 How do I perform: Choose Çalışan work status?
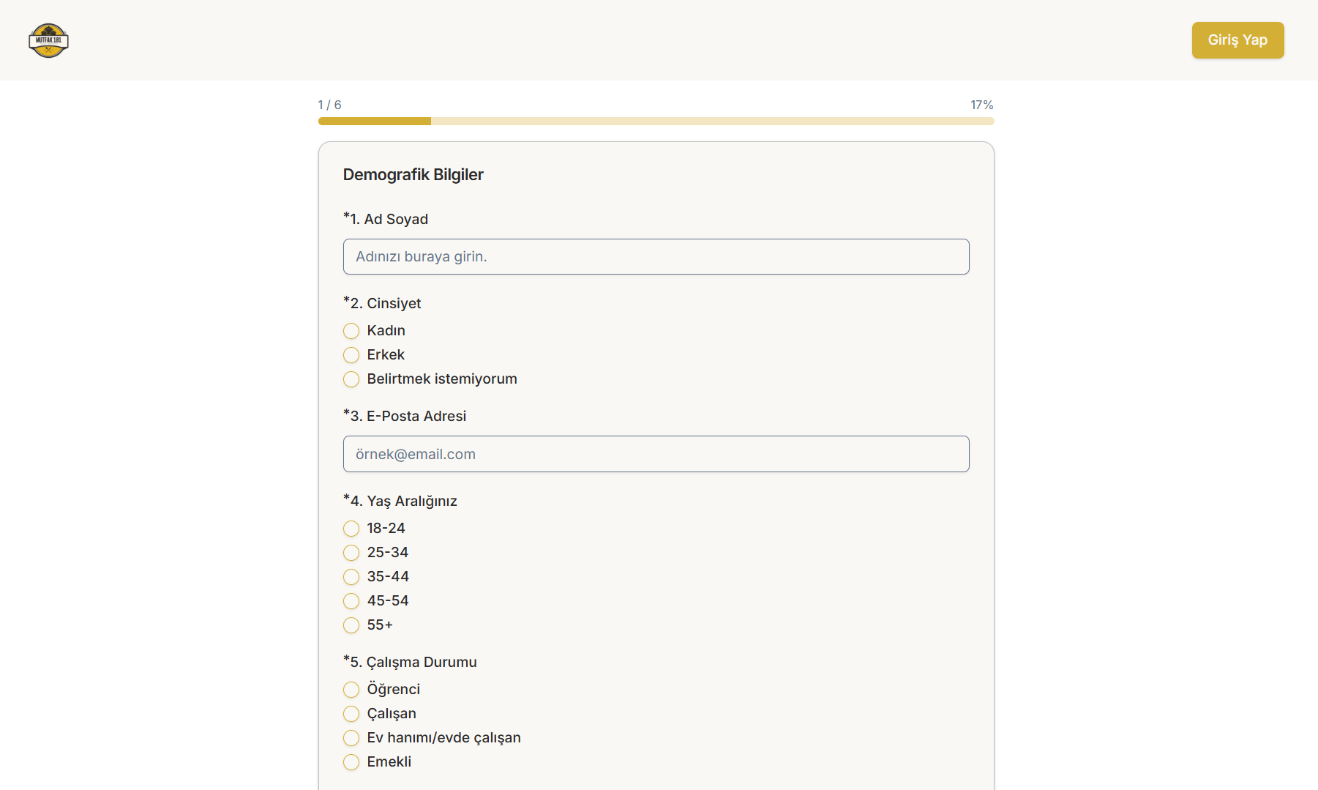click(351, 714)
